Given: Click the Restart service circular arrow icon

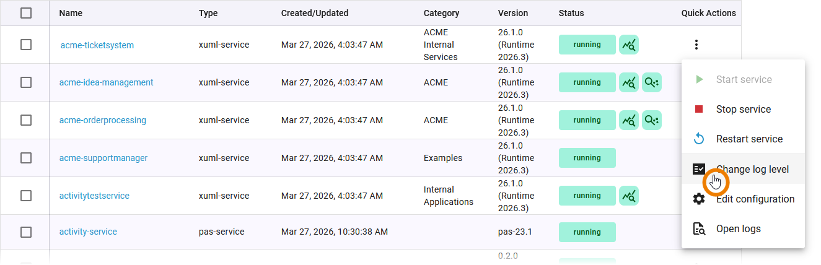Looking at the screenshot, I should (x=699, y=139).
